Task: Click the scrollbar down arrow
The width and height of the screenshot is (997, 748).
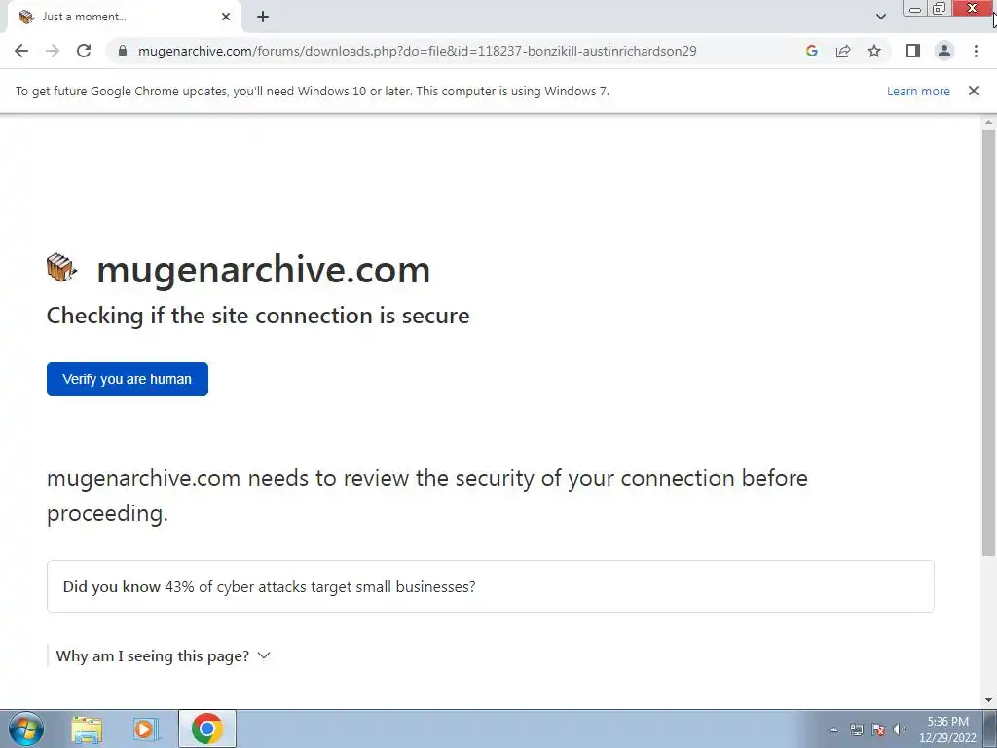Action: [x=989, y=701]
